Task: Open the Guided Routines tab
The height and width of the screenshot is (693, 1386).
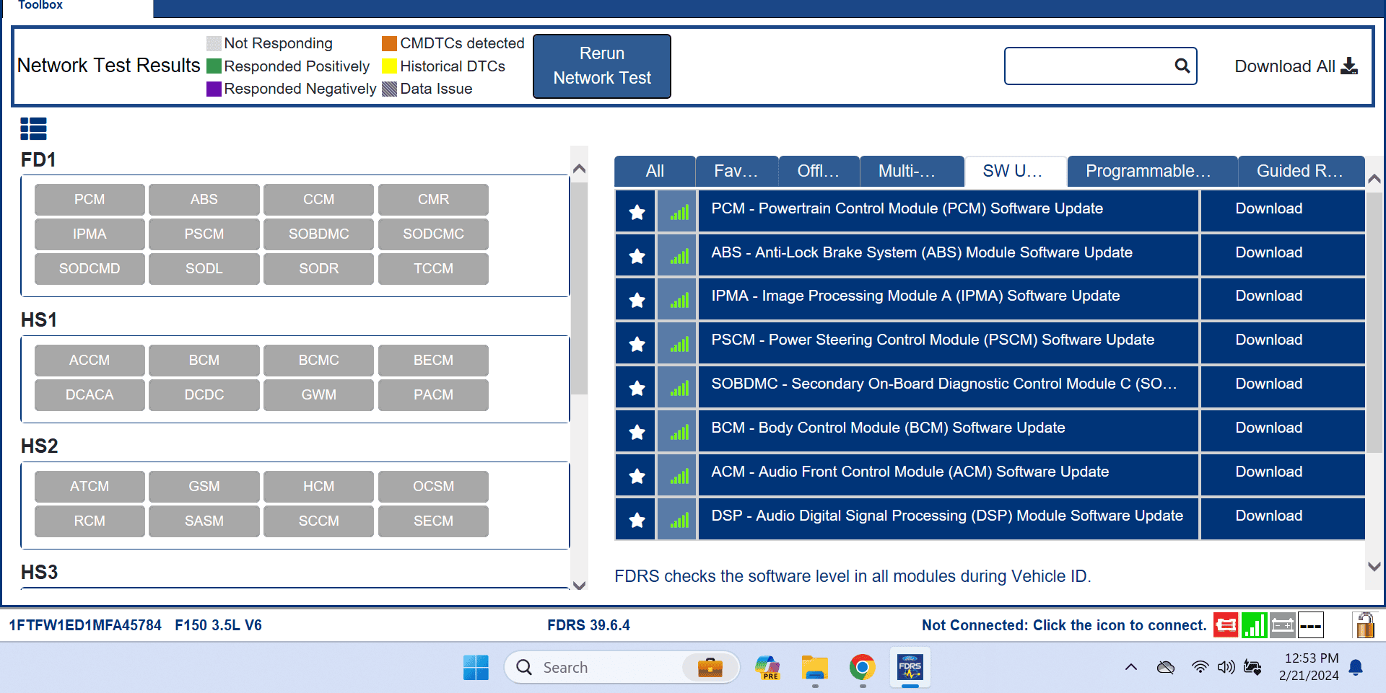Action: point(1301,171)
